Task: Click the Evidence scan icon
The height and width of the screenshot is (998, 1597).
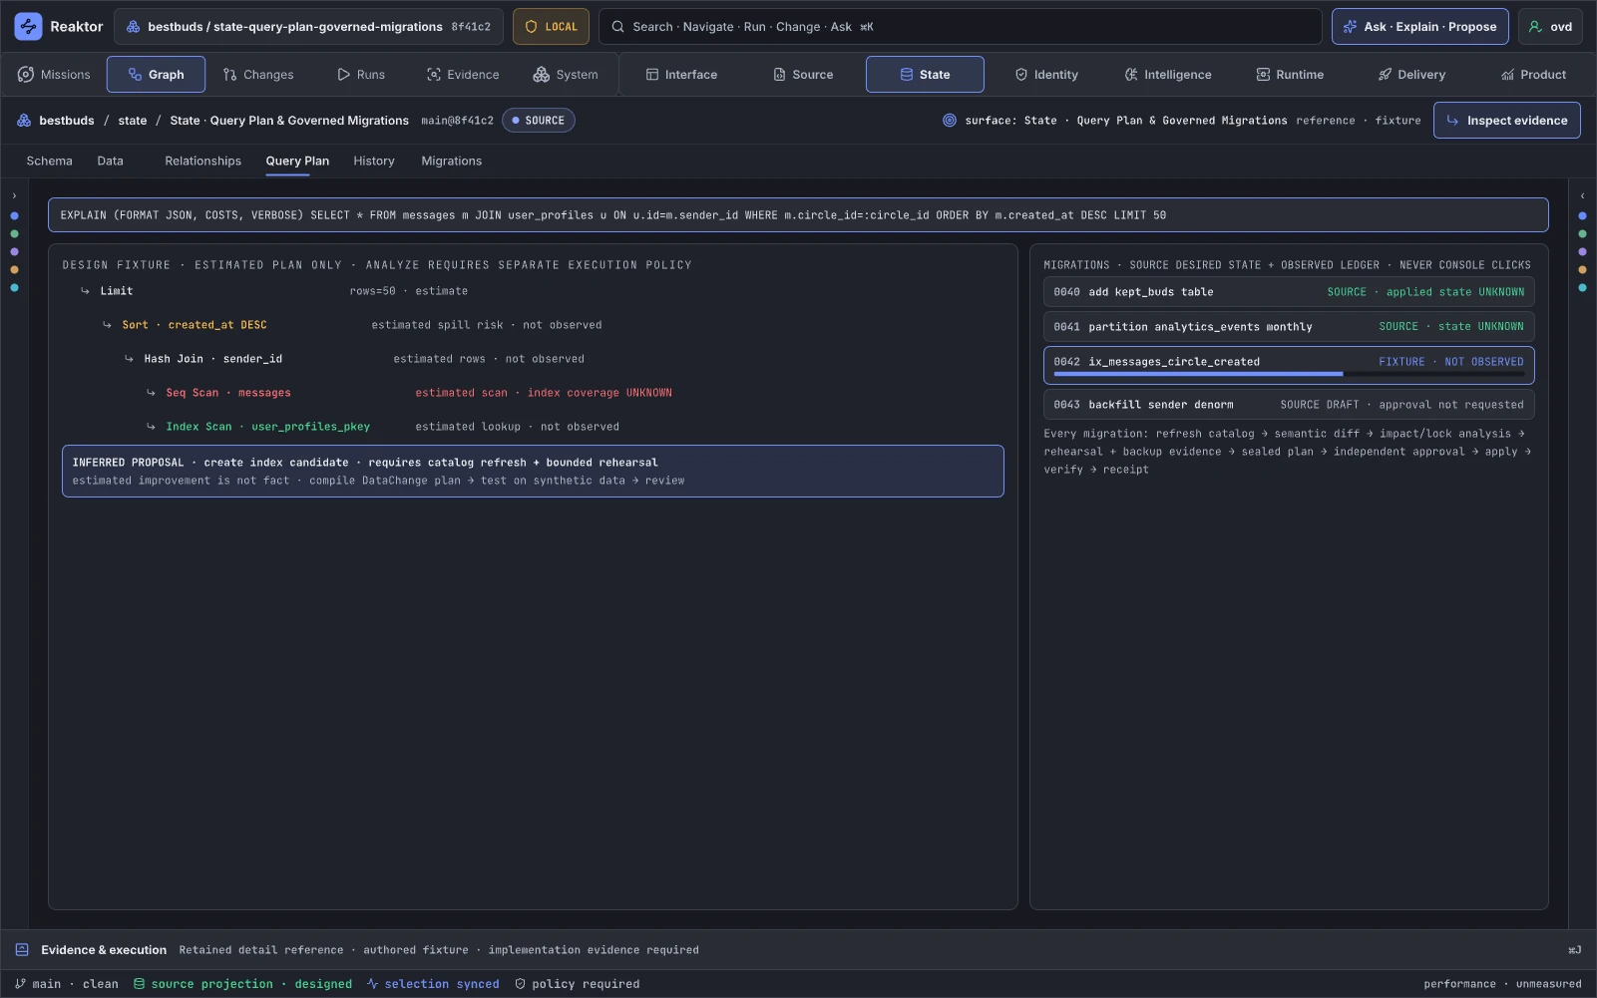Action: pyautogui.click(x=434, y=75)
